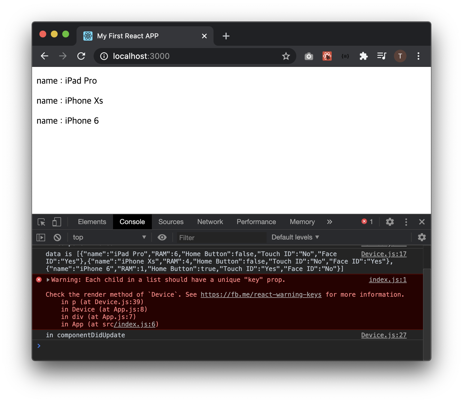Open the top context dropdown
Screen dimensions: 463x403
[109, 237]
